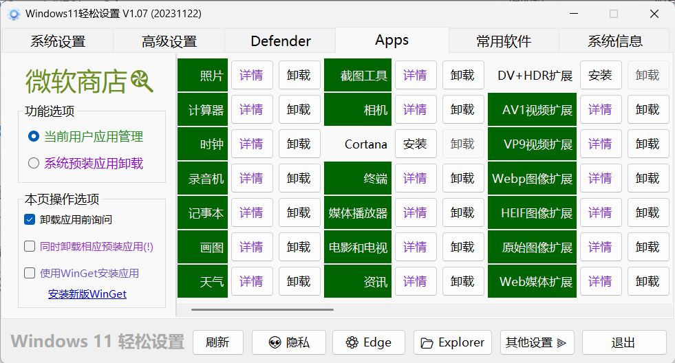The width and height of the screenshot is (675, 363).
Task: Enable 使用WinGet安装应用 checkbox
Action: (x=30, y=273)
